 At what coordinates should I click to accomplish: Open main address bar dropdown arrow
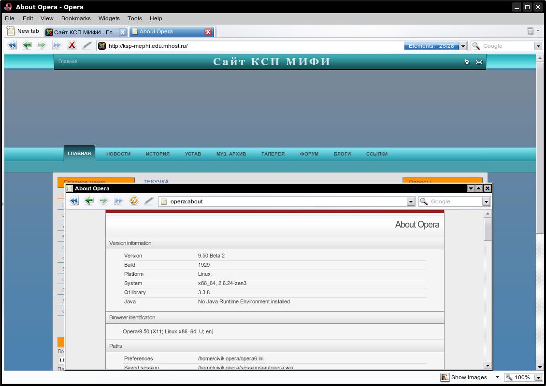463,46
